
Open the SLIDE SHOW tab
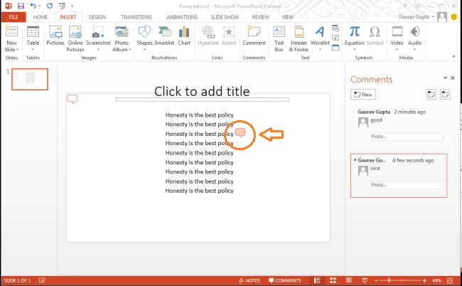pyautogui.click(x=225, y=17)
